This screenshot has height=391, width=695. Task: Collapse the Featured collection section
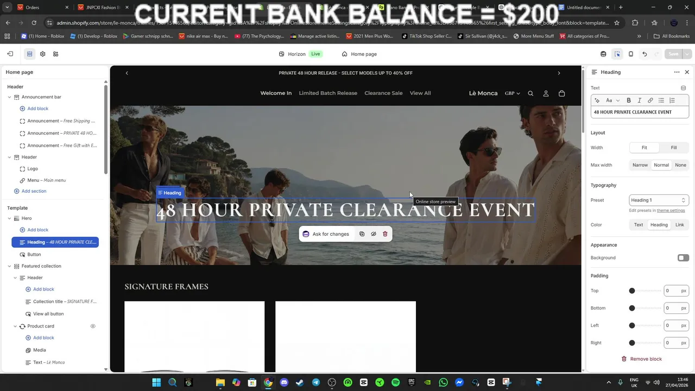[9, 266]
